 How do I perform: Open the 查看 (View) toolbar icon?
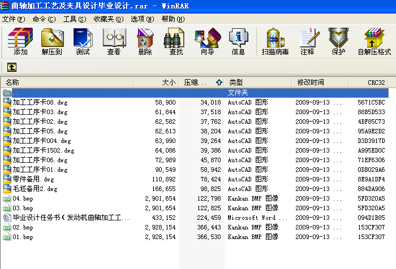tap(114, 42)
